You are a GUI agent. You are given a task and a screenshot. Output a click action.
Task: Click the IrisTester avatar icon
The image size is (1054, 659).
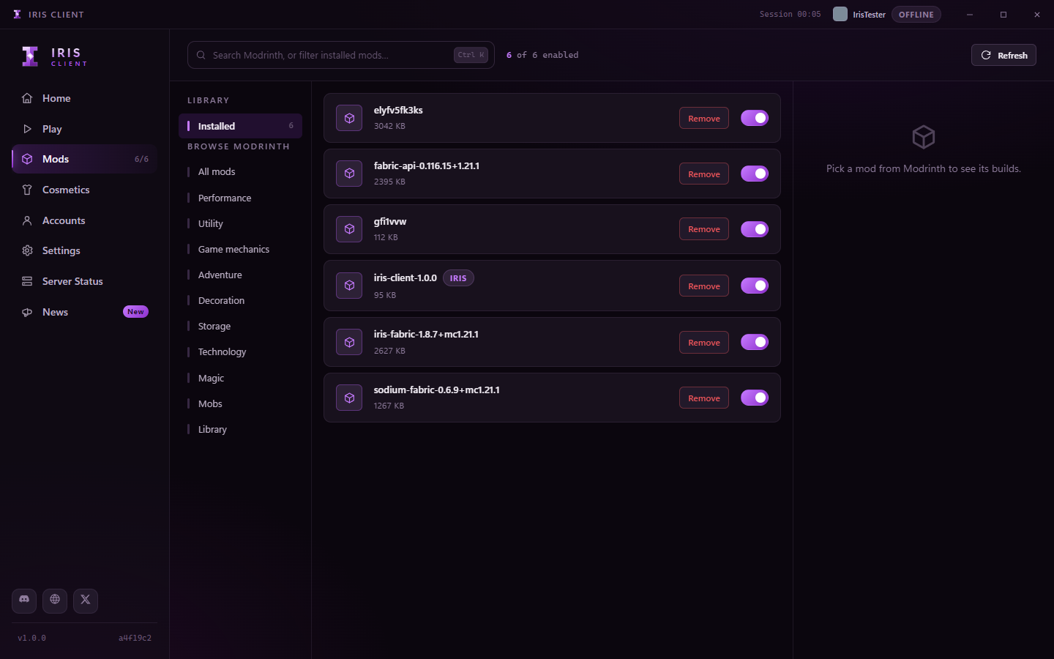coord(840,14)
